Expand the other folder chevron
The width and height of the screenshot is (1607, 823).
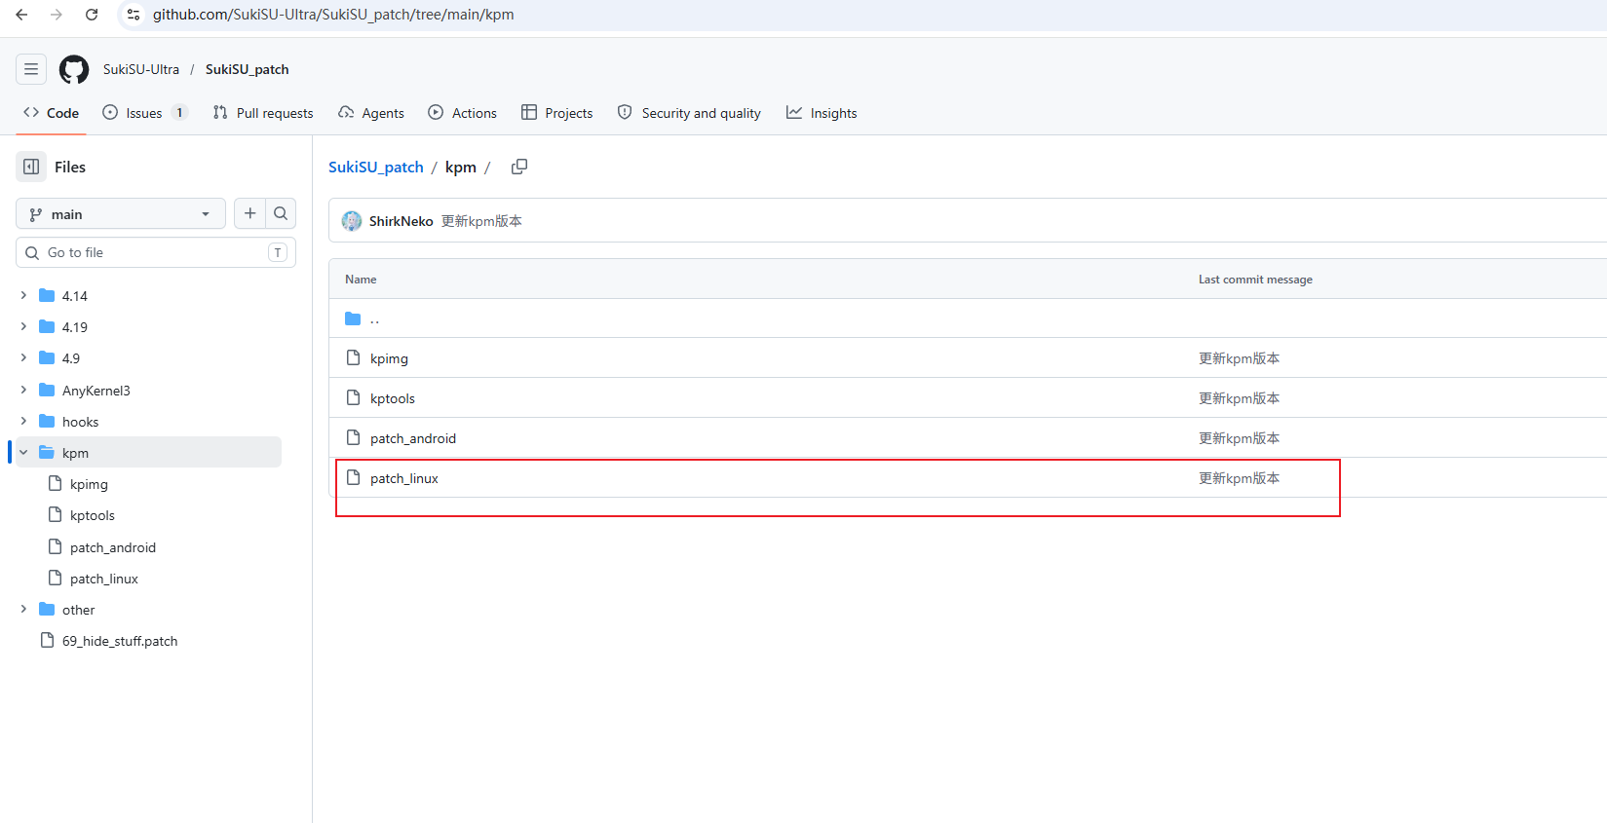(x=23, y=609)
